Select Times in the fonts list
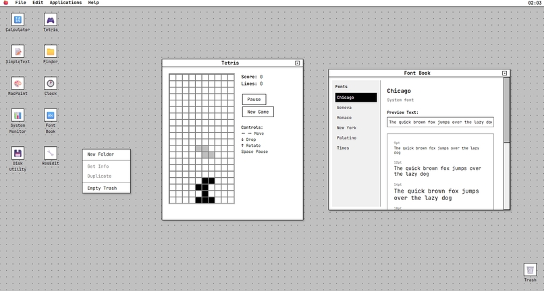This screenshot has width=544, height=291. point(356,148)
